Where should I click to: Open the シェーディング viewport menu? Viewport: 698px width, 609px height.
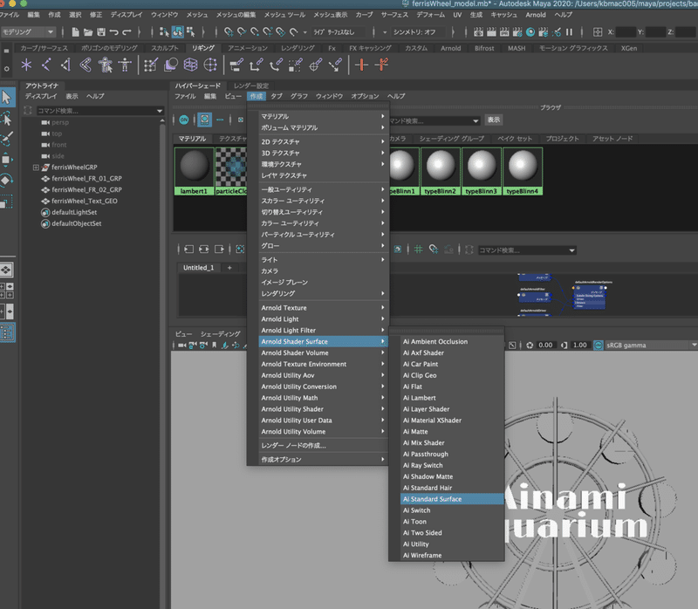221,334
